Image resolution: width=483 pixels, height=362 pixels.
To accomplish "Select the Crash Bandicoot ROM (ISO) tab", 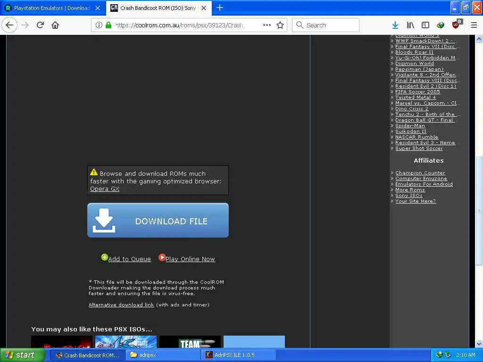I will (158, 8).
